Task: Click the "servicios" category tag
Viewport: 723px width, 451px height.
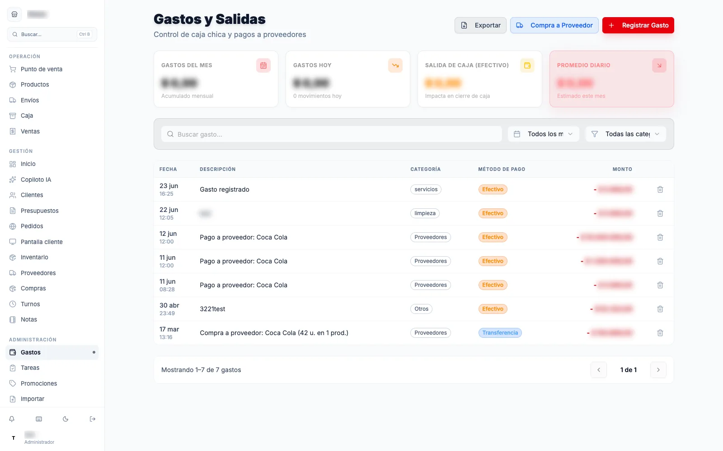Action: [426, 189]
